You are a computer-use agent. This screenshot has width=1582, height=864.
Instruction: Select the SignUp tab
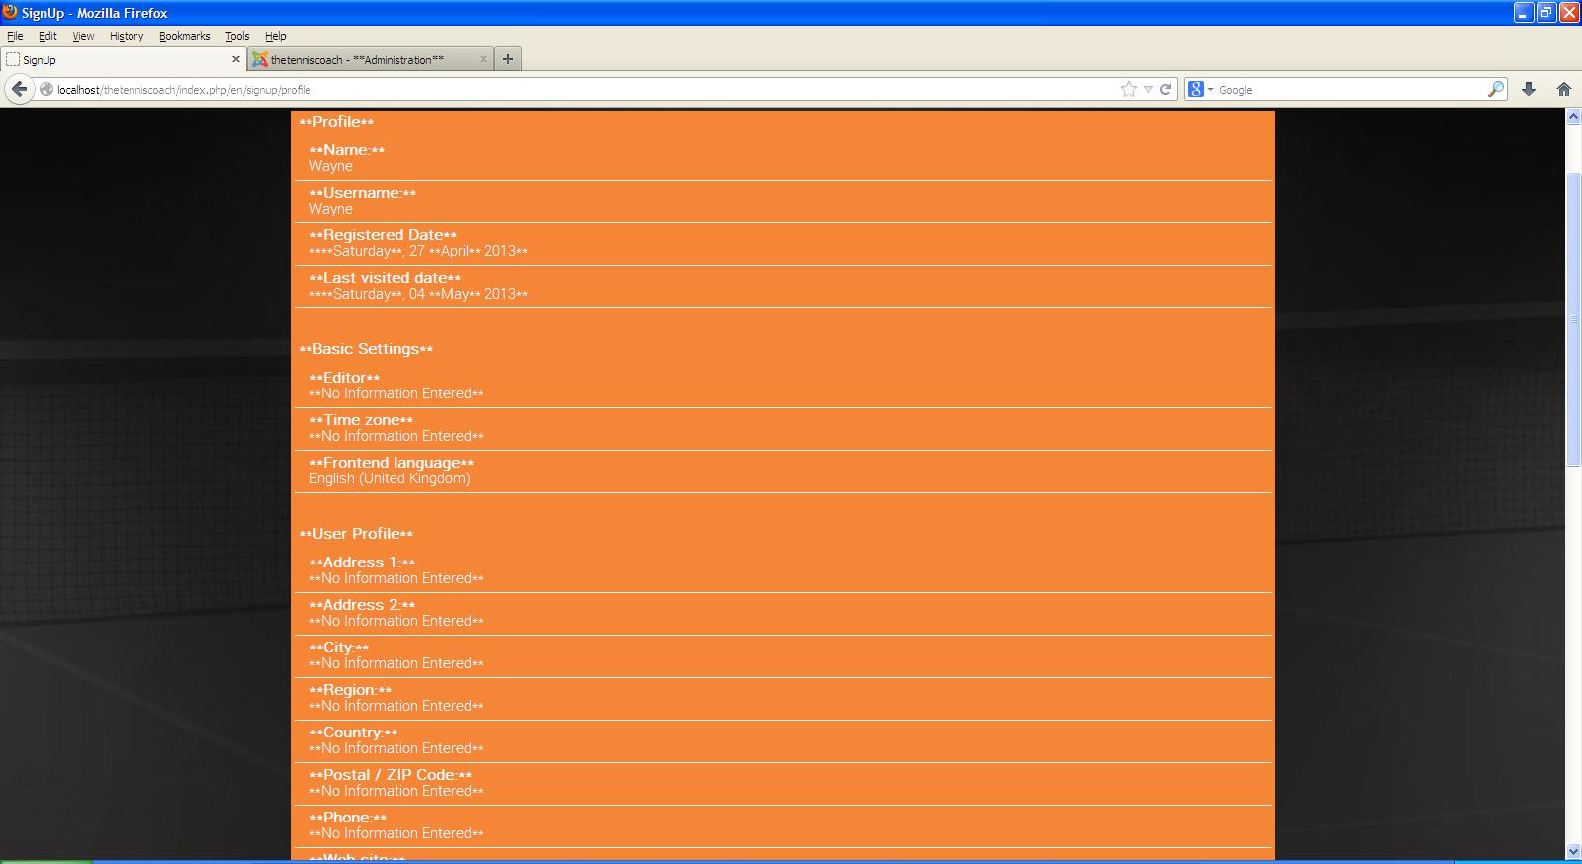[x=124, y=59]
